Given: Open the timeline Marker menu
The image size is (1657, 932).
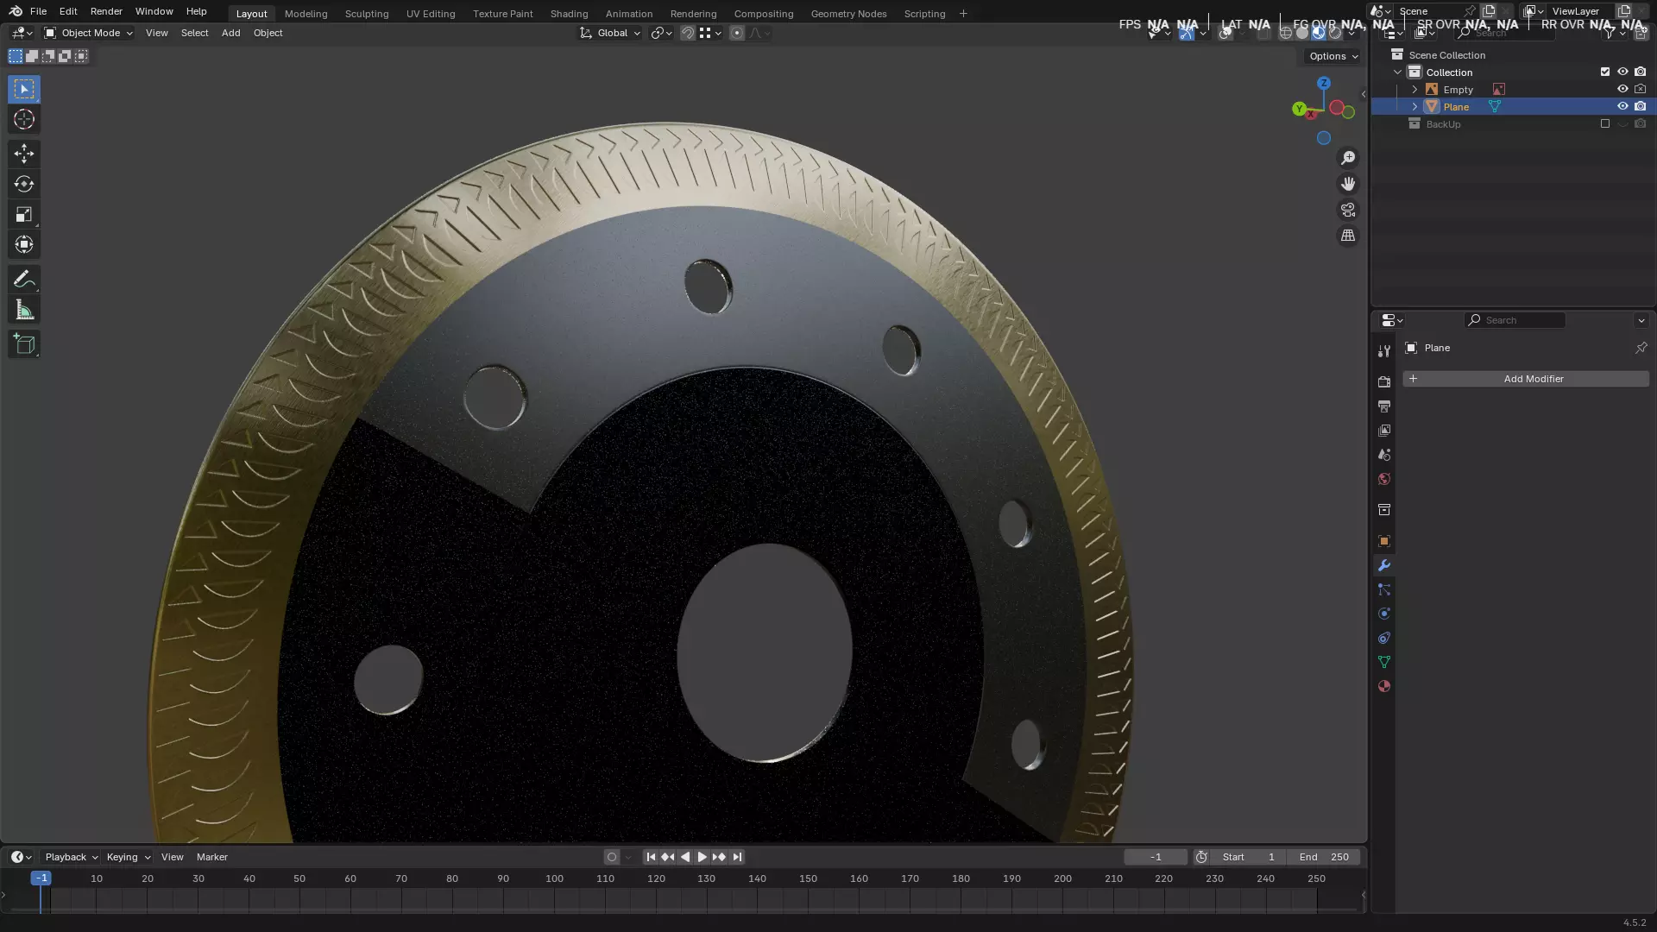Looking at the screenshot, I should [x=211, y=857].
